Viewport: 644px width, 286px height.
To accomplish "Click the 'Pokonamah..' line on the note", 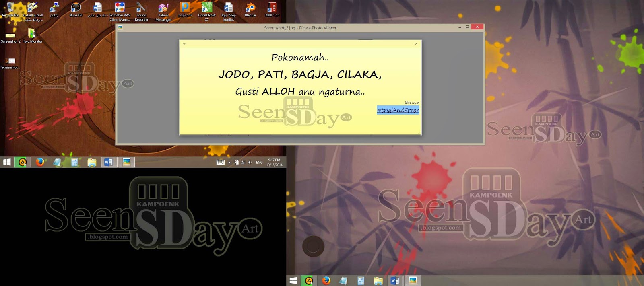I will (300, 58).
